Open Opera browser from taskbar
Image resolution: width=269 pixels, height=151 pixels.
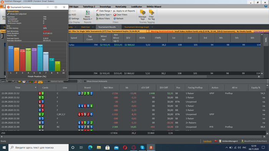click(125, 148)
